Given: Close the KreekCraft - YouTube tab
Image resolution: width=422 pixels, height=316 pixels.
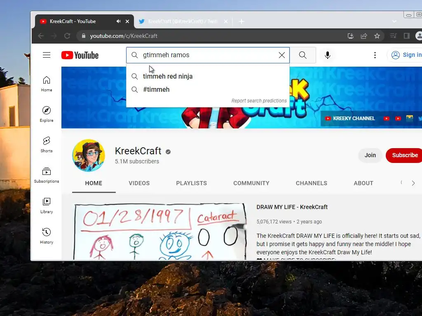Looking at the screenshot, I should coord(127,21).
